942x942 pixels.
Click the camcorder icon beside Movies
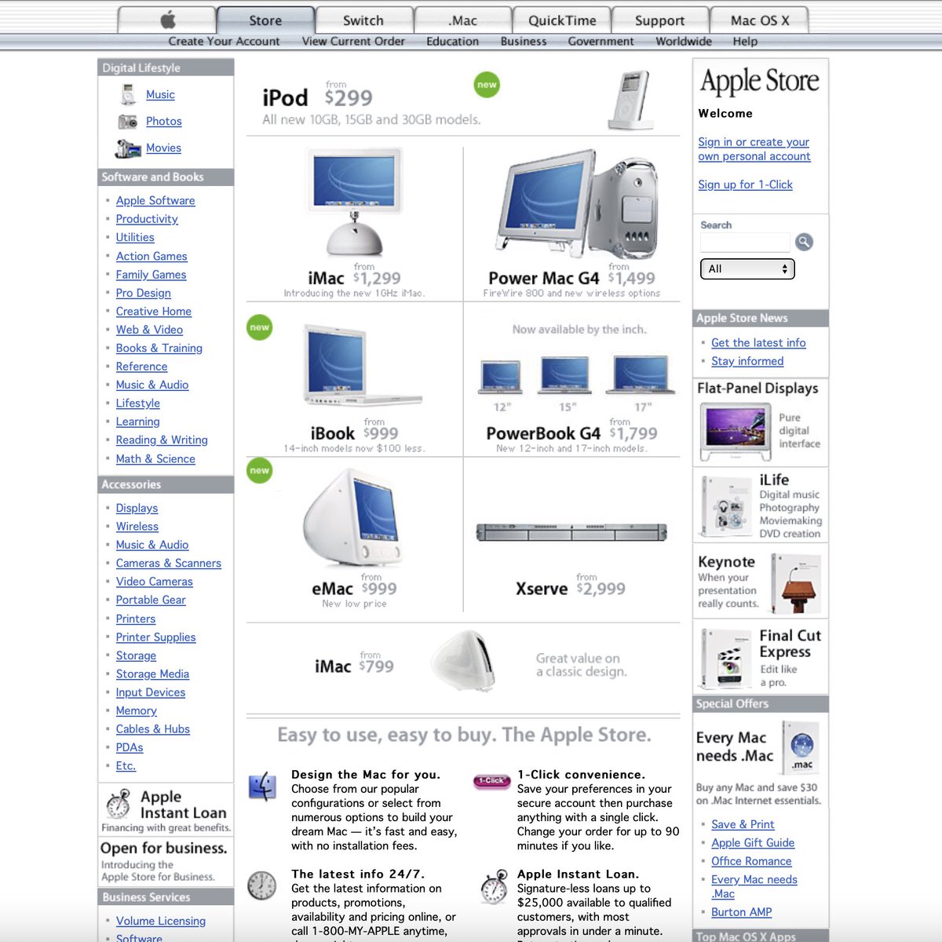(x=128, y=148)
